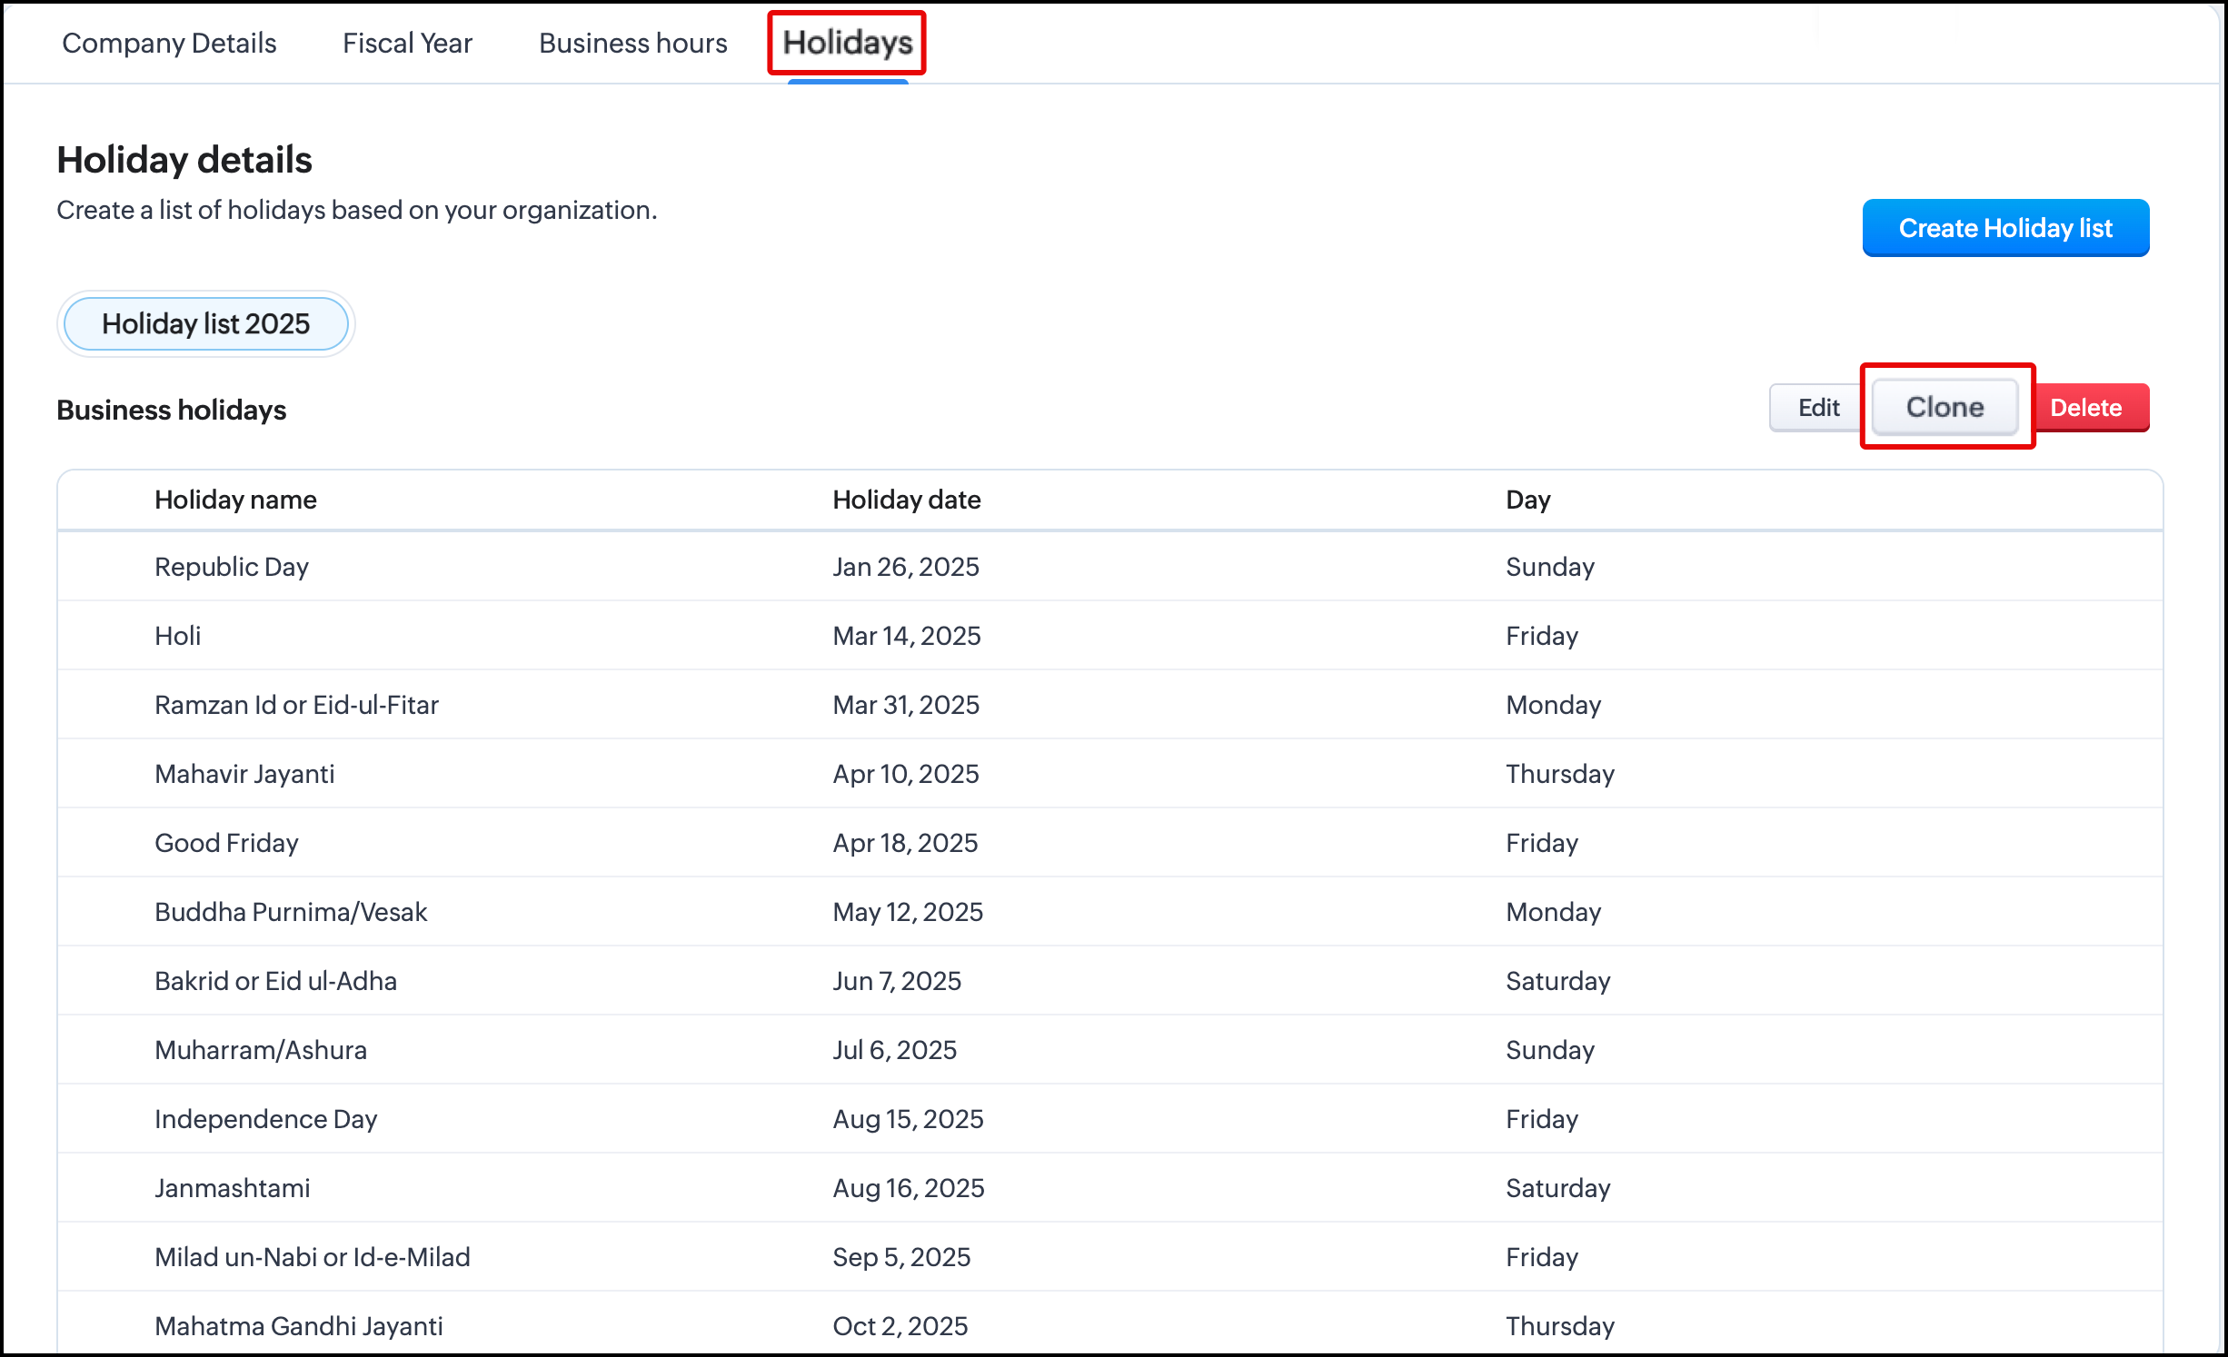Switch to the Fiscal Year tab
This screenshot has height=1357, width=2228.
click(x=407, y=43)
